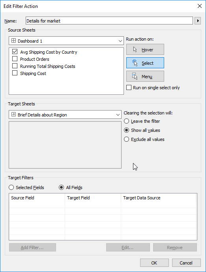Check Running Total Shipping Costs sheet
Screen dimensions: 206x272
pyautogui.click(x=15, y=66)
